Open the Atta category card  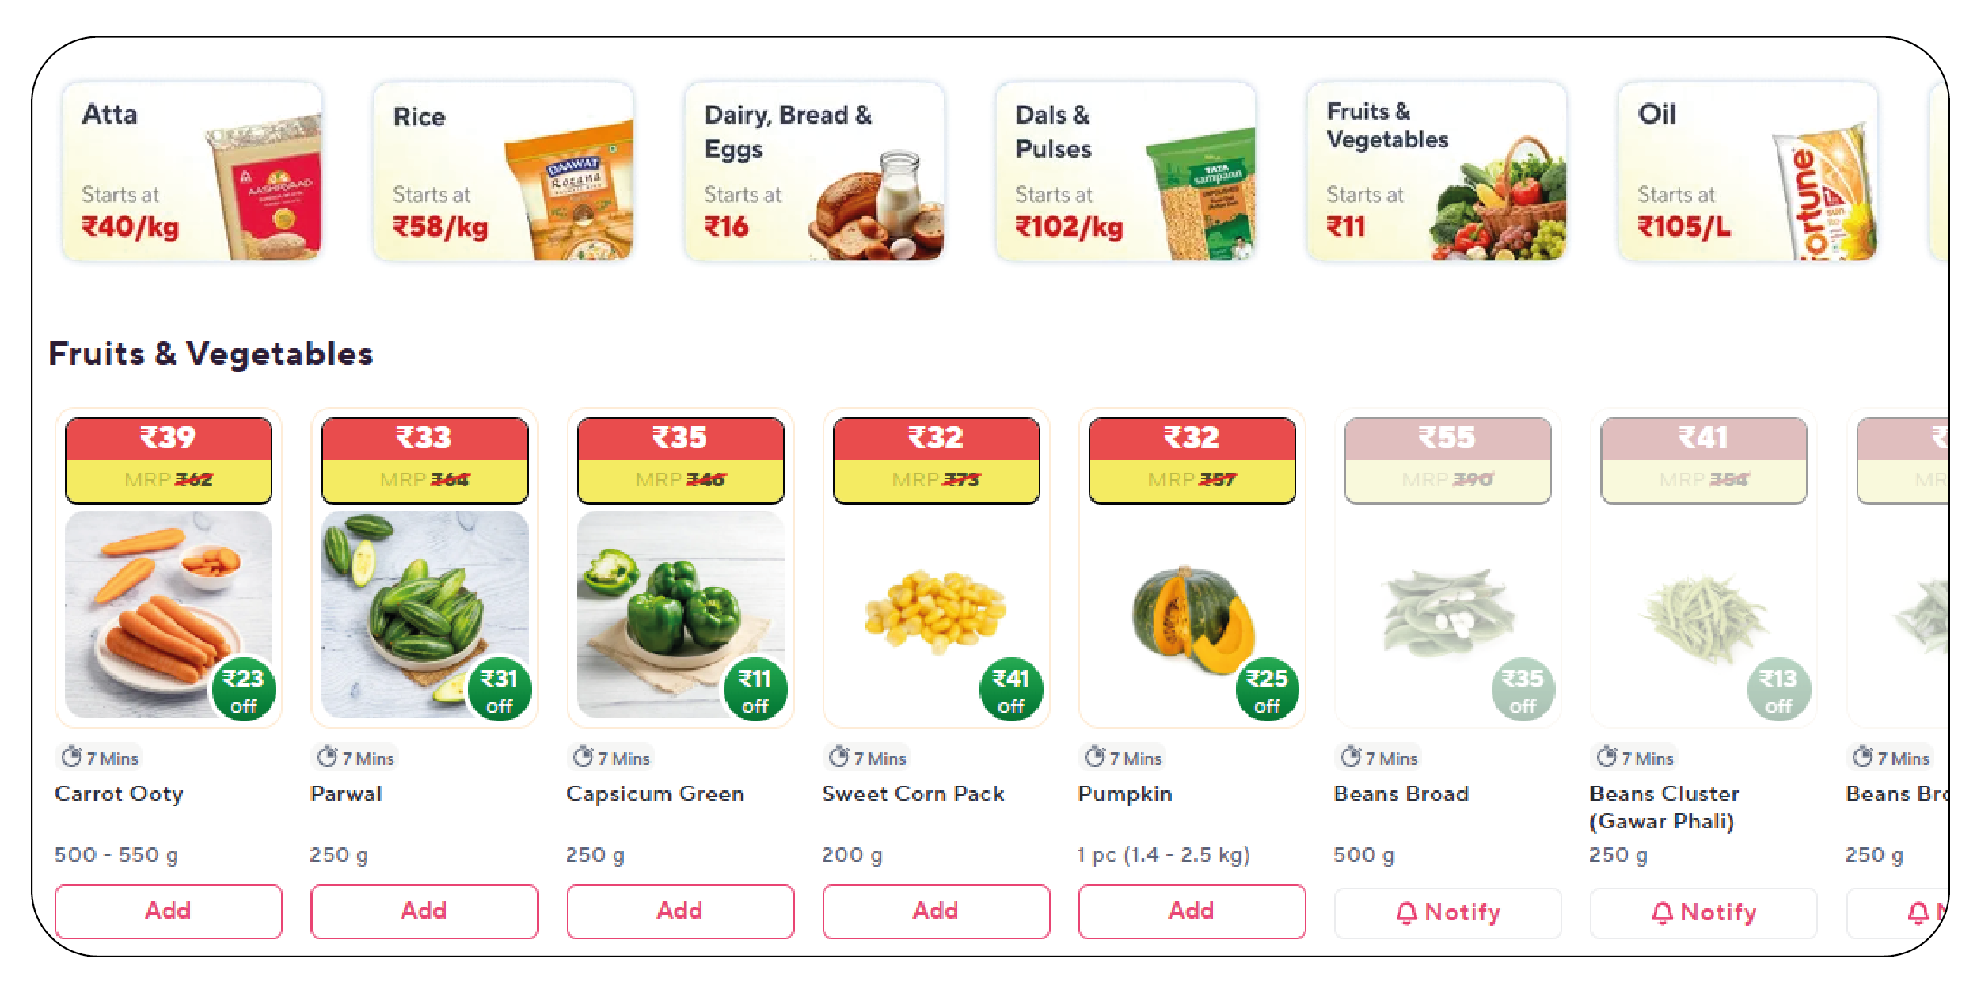[192, 171]
